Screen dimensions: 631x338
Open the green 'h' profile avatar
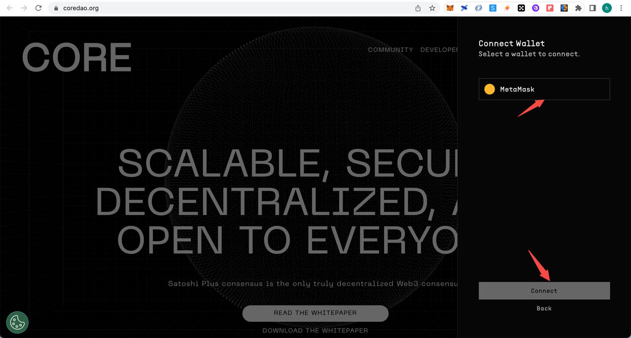pos(607,8)
